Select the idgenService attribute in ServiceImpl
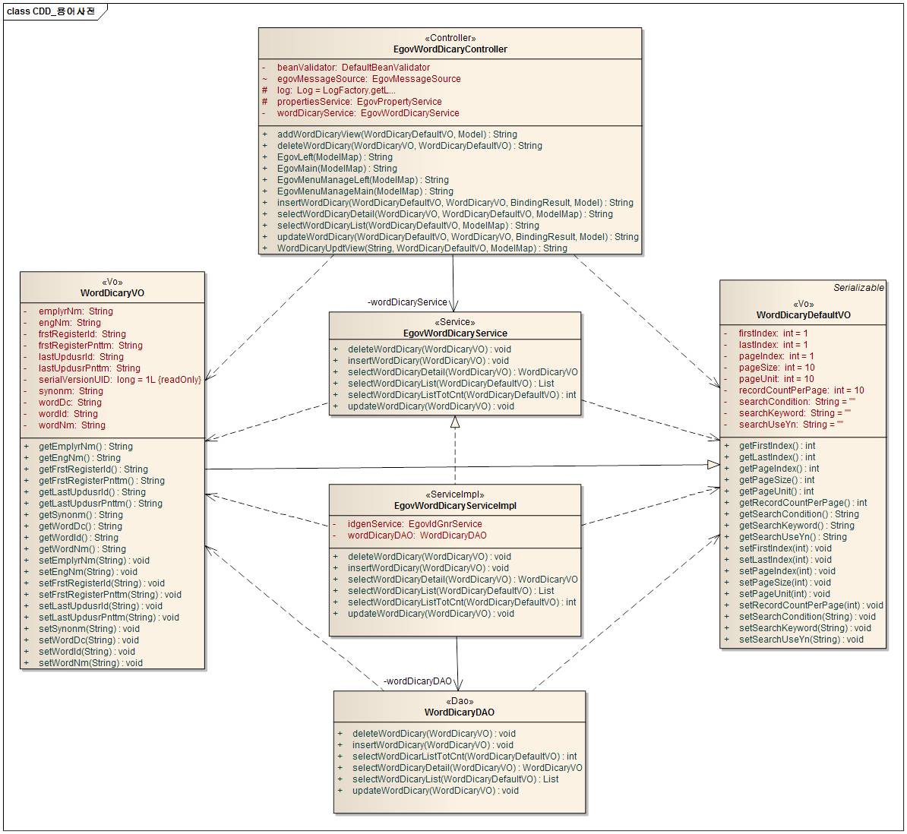Image resolution: width=907 pixels, height=834 pixels. coord(414,524)
